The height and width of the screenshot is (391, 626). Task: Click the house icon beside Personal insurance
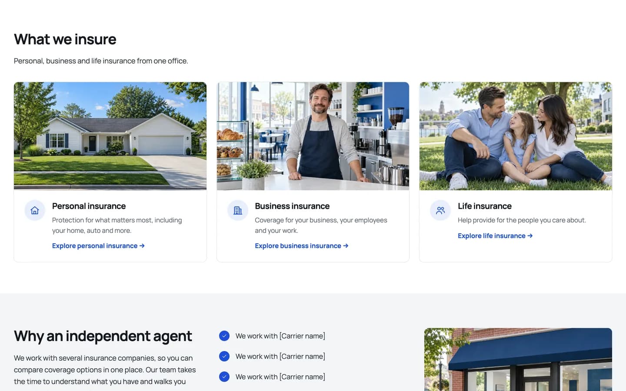click(35, 210)
